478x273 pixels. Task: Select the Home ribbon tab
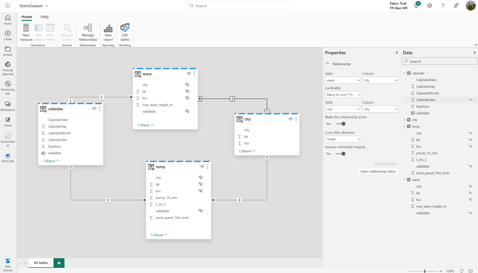27,17
